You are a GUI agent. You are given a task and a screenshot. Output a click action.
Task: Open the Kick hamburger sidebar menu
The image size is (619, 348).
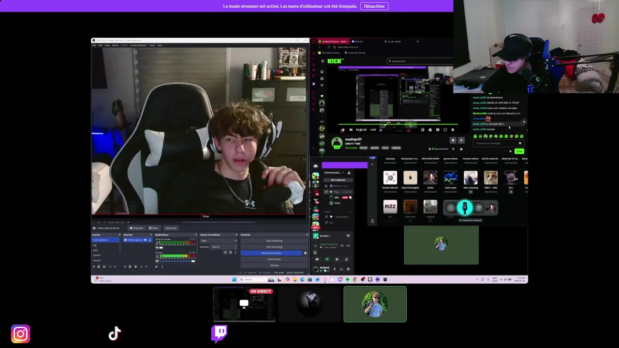(x=322, y=61)
